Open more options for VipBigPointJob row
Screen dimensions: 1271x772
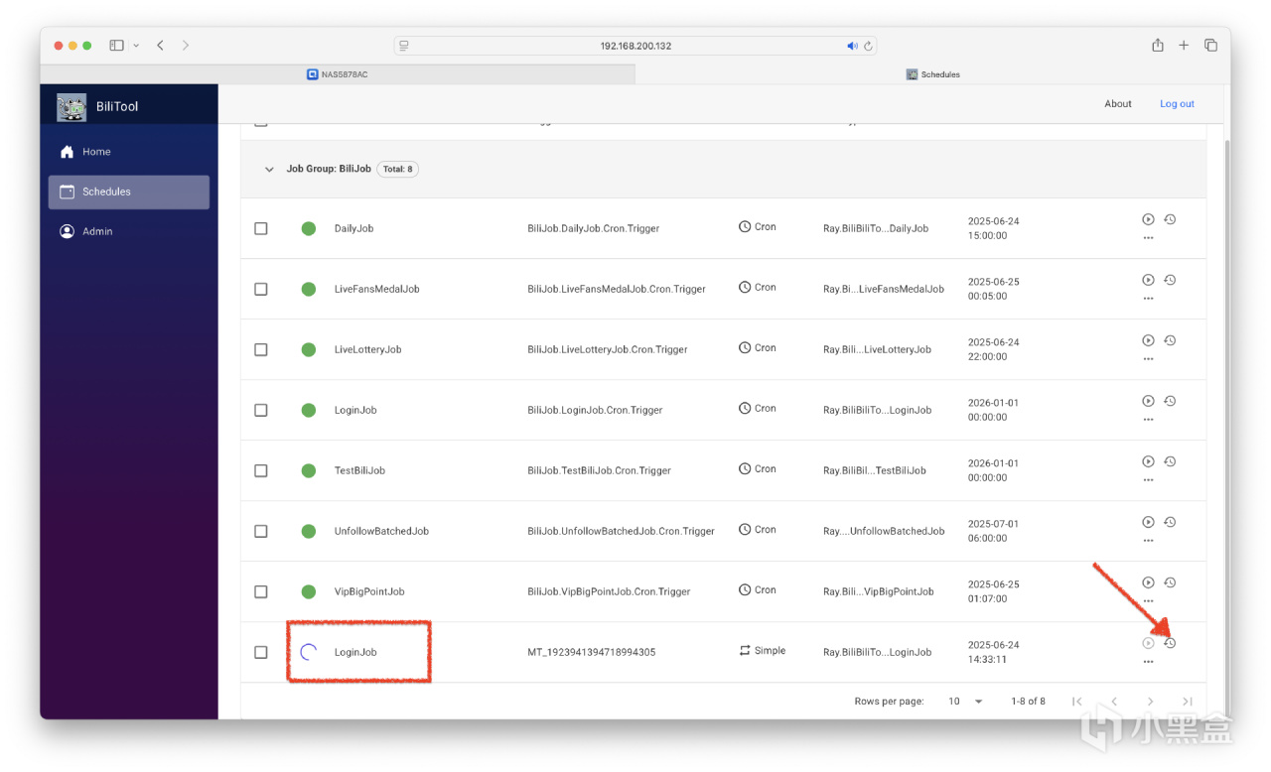click(x=1148, y=601)
